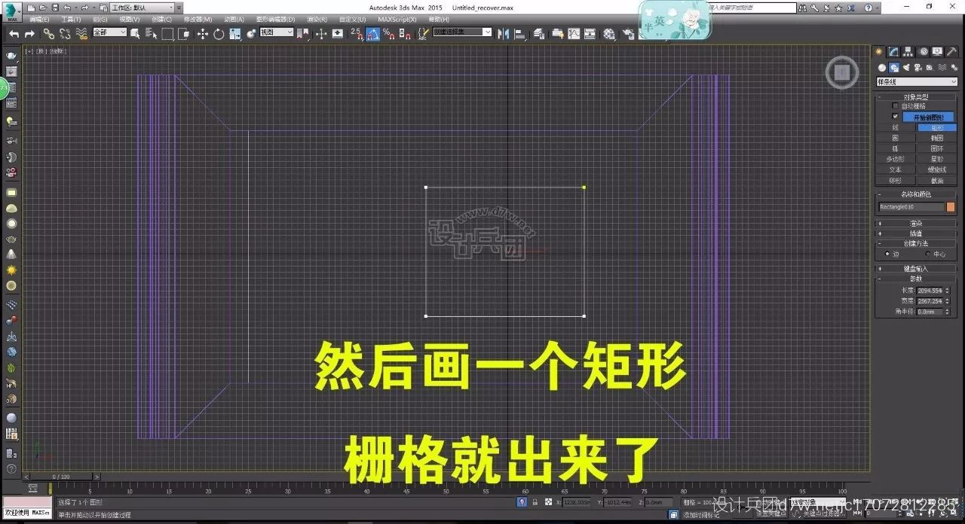Viewport: 965px width, 524px height.
Task: Expand the 插值 rollout
Action: coord(916,233)
